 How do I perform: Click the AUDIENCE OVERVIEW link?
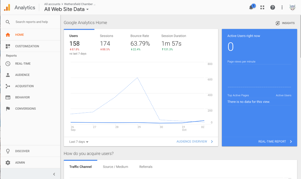(x=192, y=142)
